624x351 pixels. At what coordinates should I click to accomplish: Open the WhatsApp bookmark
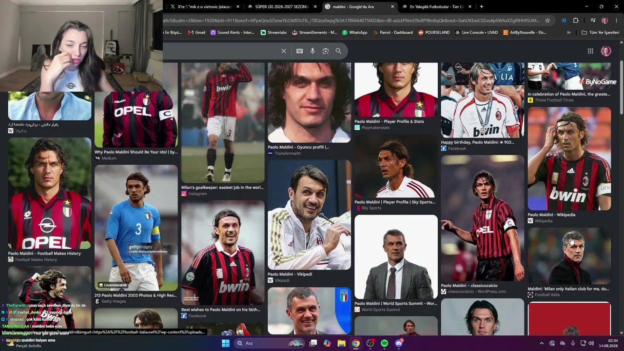(354, 33)
